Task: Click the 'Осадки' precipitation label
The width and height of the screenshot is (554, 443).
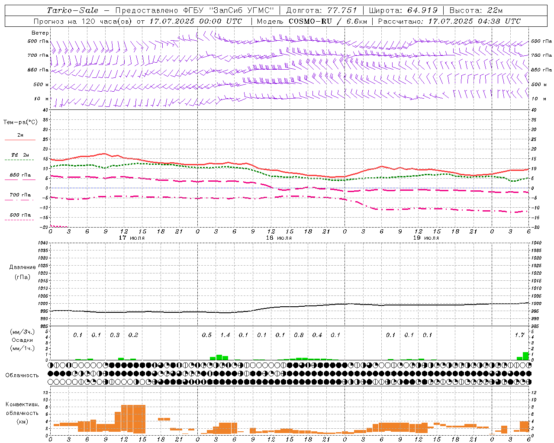Action: 22,340
